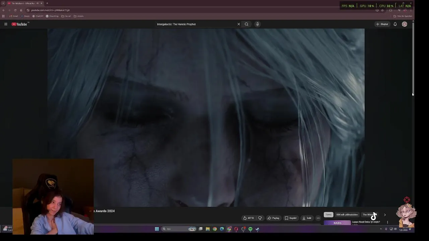The image size is (429, 241).
Task: Select the IGN adlı yükleyiciden chip
Action: point(347,215)
